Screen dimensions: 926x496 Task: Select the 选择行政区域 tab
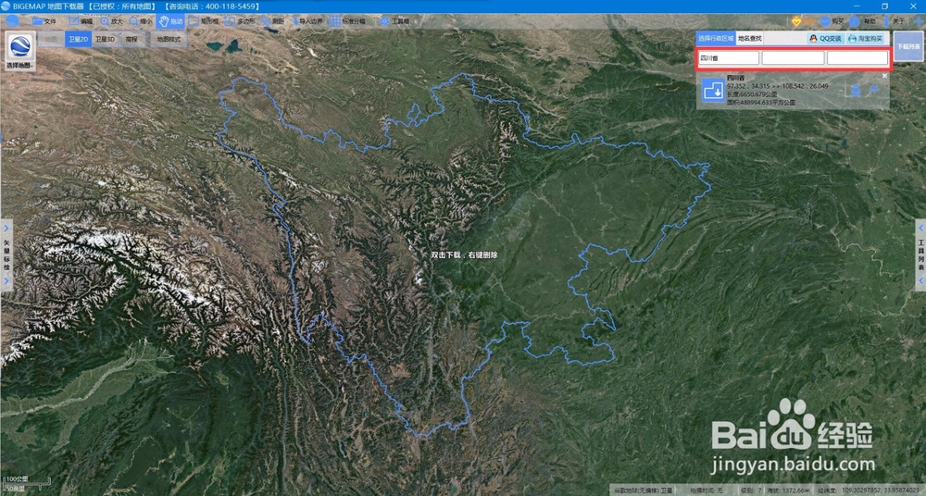(x=715, y=38)
